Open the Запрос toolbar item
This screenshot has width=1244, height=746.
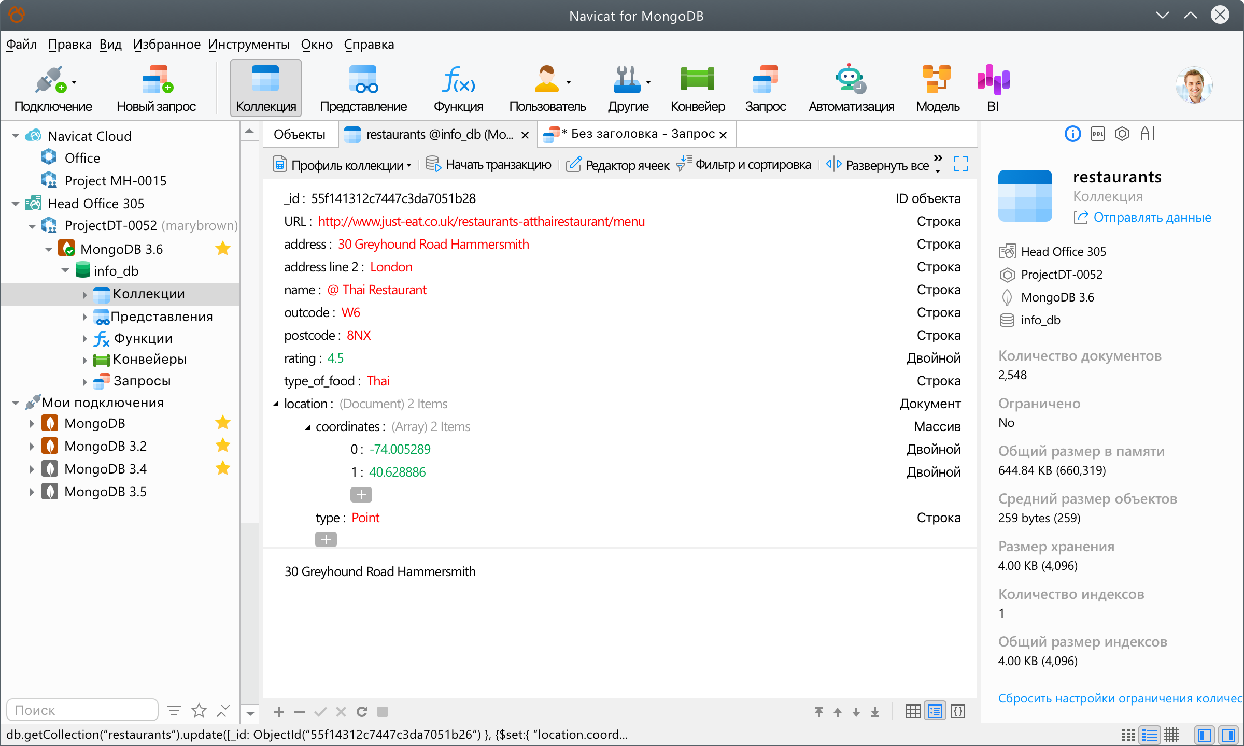[766, 89]
